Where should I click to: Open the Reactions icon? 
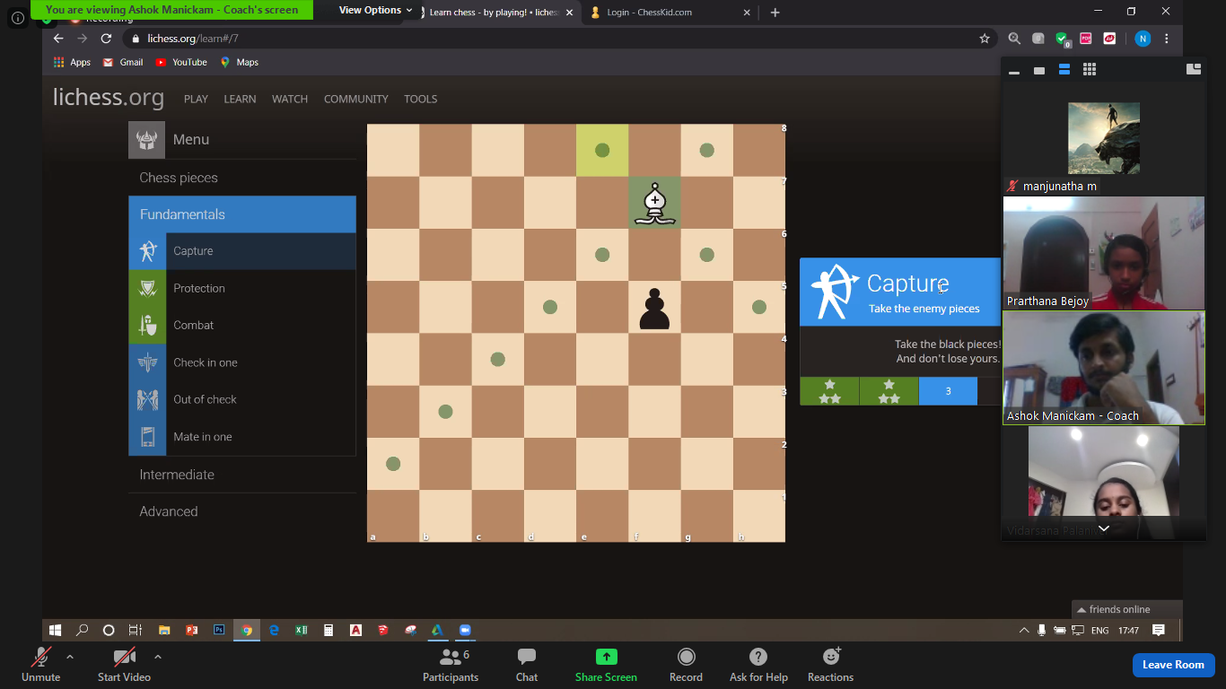pyautogui.click(x=829, y=664)
